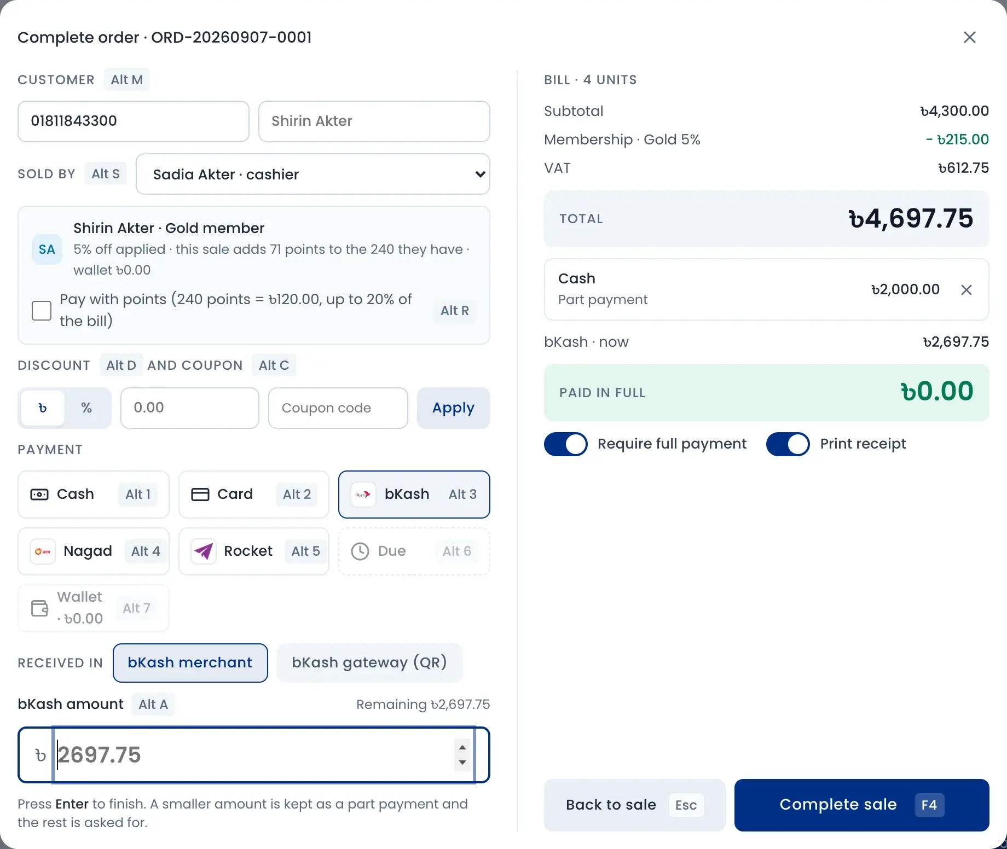The height and width of the screenshot is (849, 1007).
Task: Select the Due payment option
Action: pos(414,551)
